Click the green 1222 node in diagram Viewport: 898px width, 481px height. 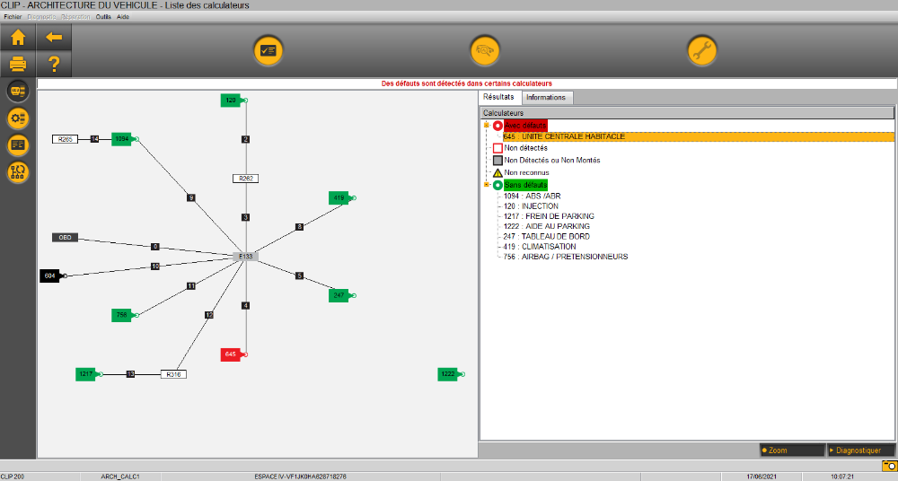point(448,374)
